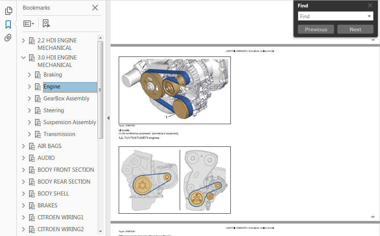Collapse the navigation pane with the arrow handle
380x236 pixels.
108,118
